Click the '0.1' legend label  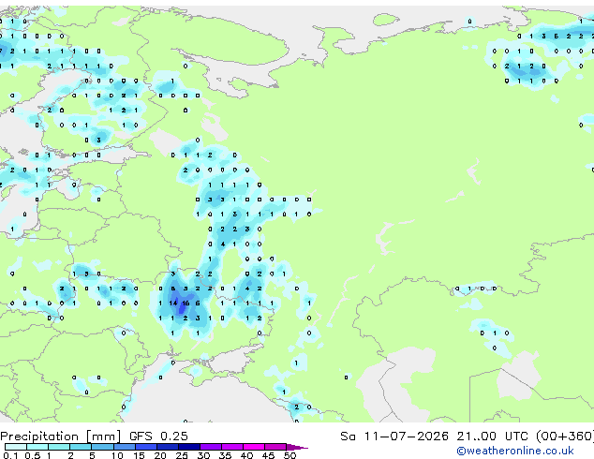pyautogui.click(x=10, y=455)
